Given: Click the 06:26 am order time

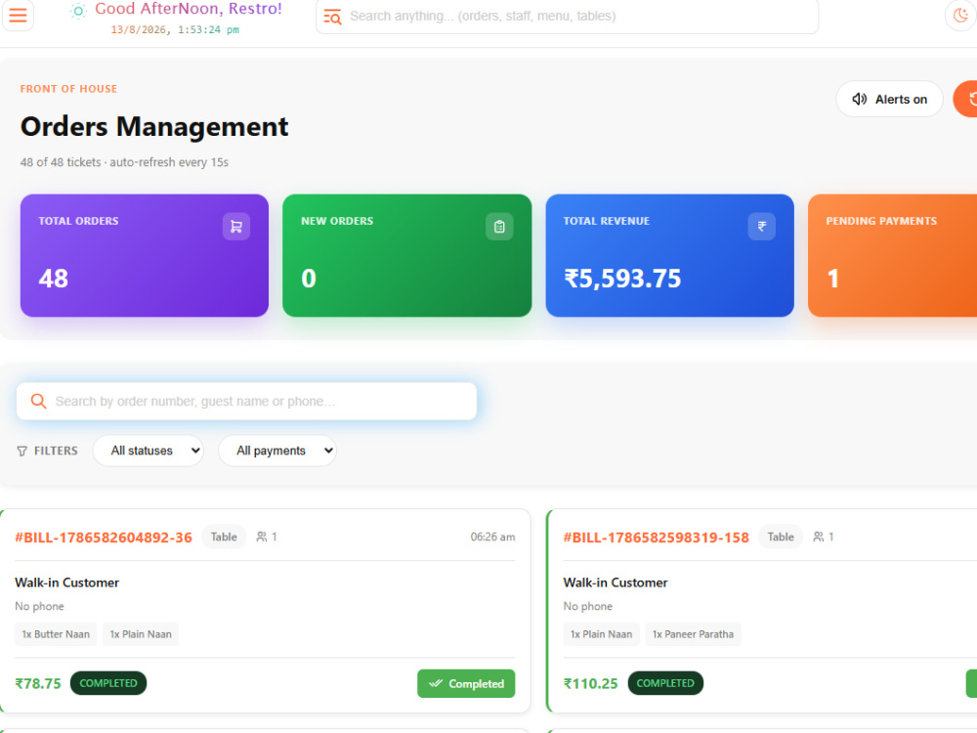Looking at the screenshot, I should tap(492, 538).
